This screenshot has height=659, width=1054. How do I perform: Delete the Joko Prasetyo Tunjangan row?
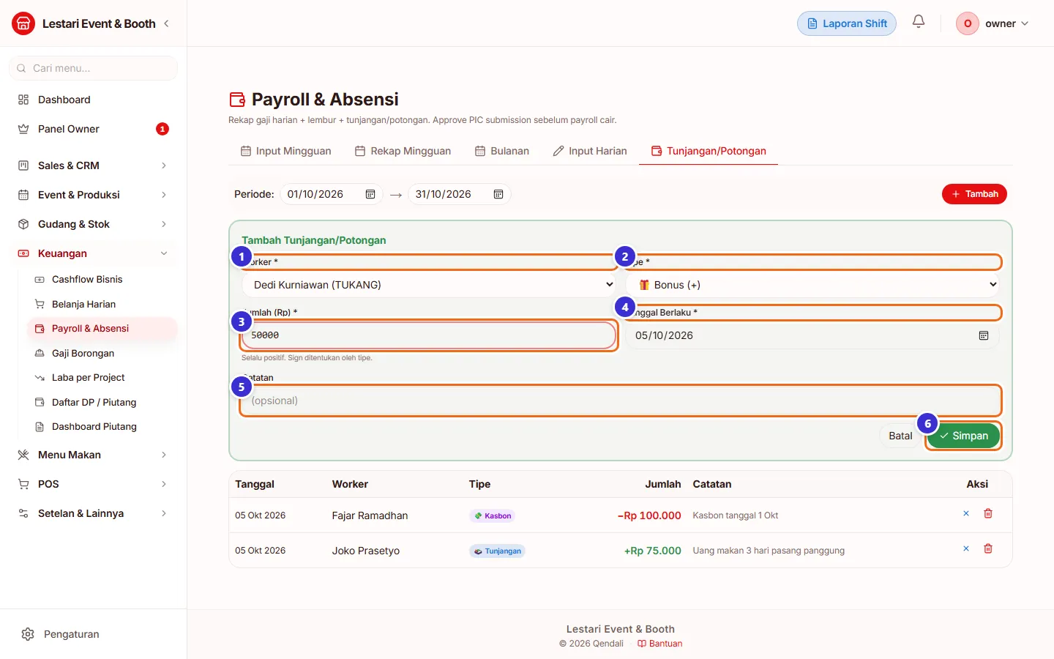point(988,549)
